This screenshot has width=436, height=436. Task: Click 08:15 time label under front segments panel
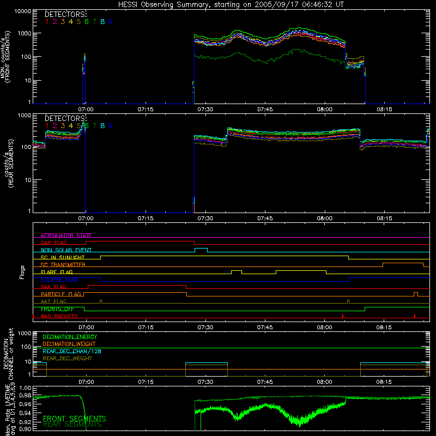point(385,110)
